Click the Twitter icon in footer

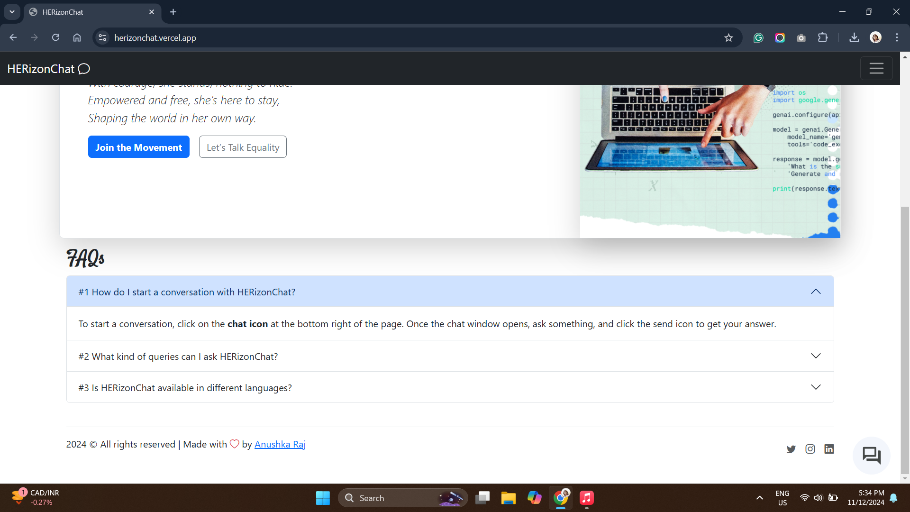pyautogui.click(x=791, y=449)
